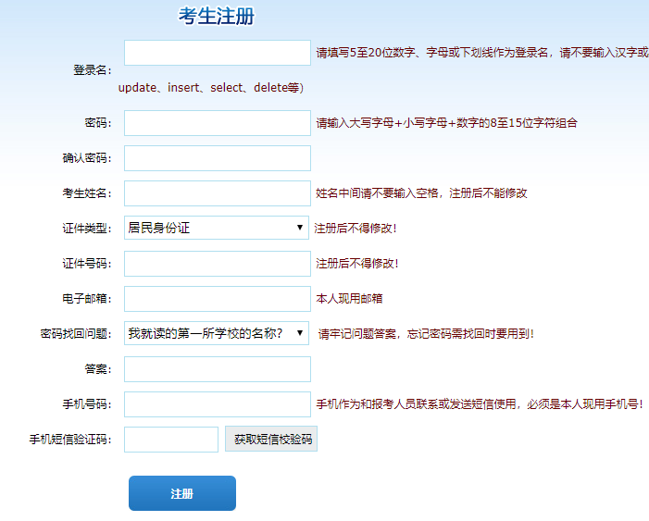Expand the 密码找回问题 security question dropdown
The image size is (649, 521).
(217, 333)
